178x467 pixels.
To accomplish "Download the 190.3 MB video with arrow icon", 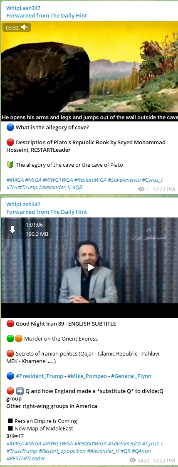I will pyautogui.click(x=12, y=230).
